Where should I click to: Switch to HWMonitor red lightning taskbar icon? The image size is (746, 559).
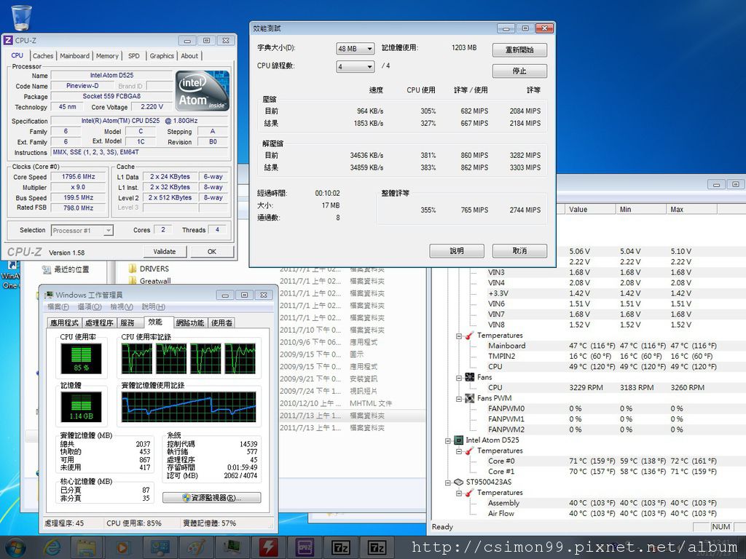coord(268,547)
